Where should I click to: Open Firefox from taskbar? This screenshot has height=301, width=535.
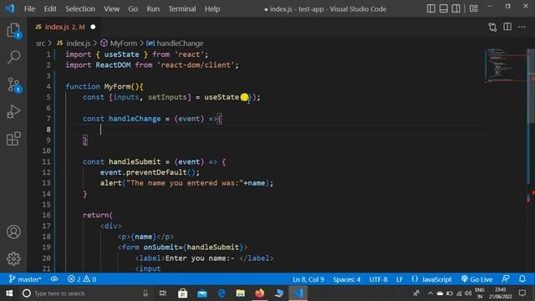pos(260,293)
